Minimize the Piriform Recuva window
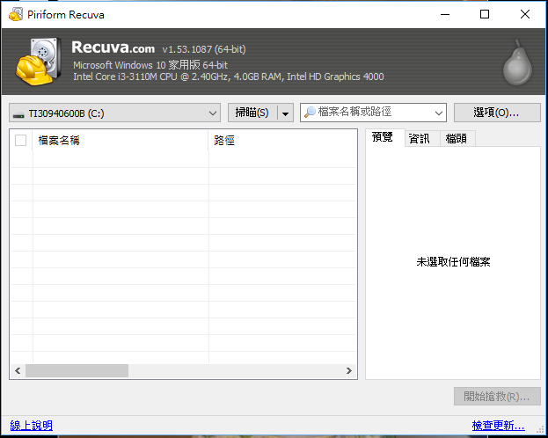This screenshot has height=438, width=548. [445, 14]
